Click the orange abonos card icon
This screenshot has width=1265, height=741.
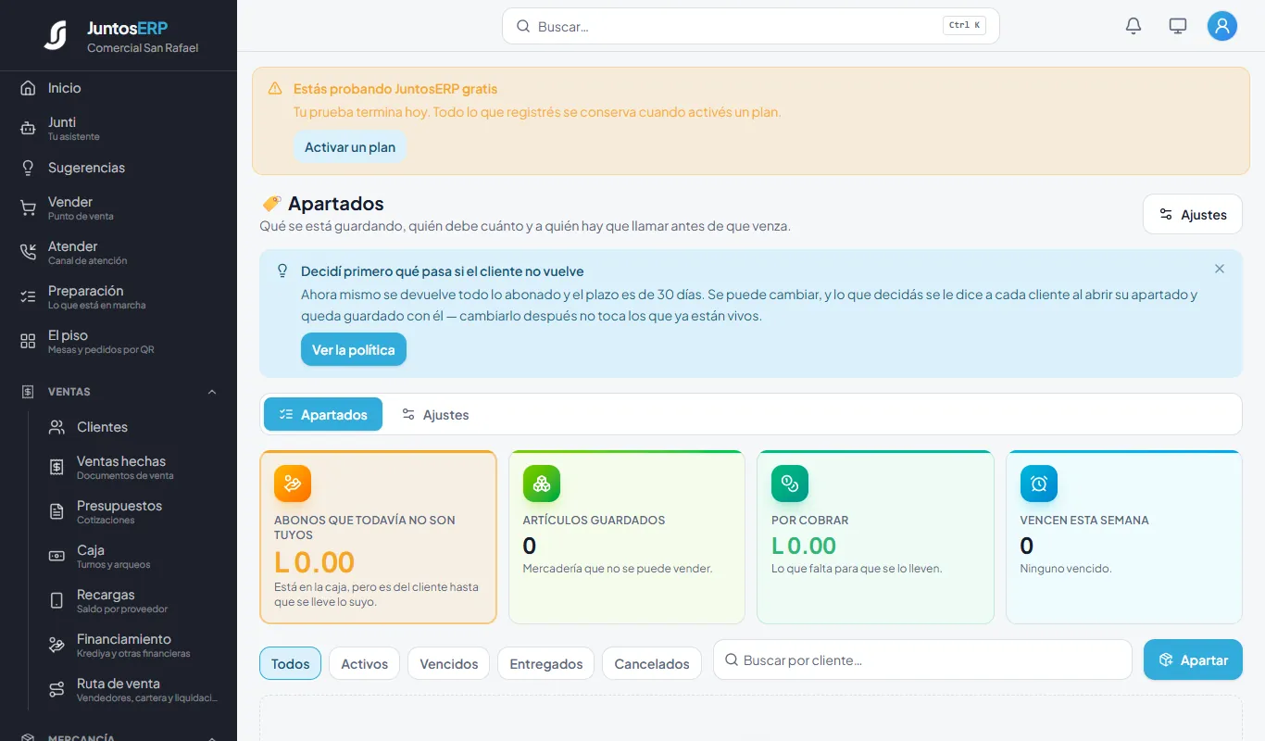[x=293, y=484]
